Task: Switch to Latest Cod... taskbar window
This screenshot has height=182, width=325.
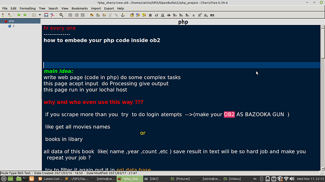Action: coord(50,179)
